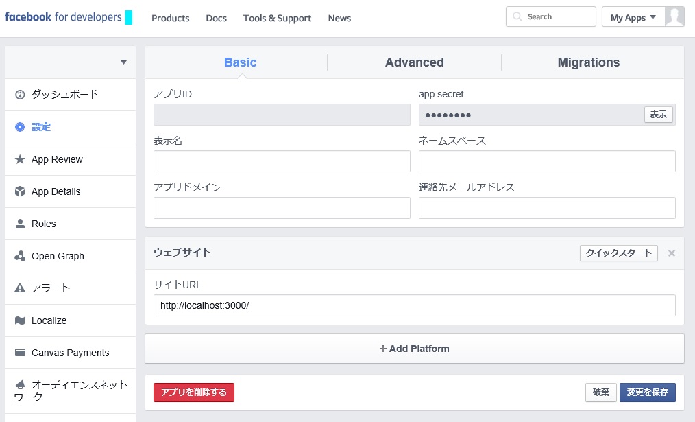Click the クイックスタート button

(618, 253)
